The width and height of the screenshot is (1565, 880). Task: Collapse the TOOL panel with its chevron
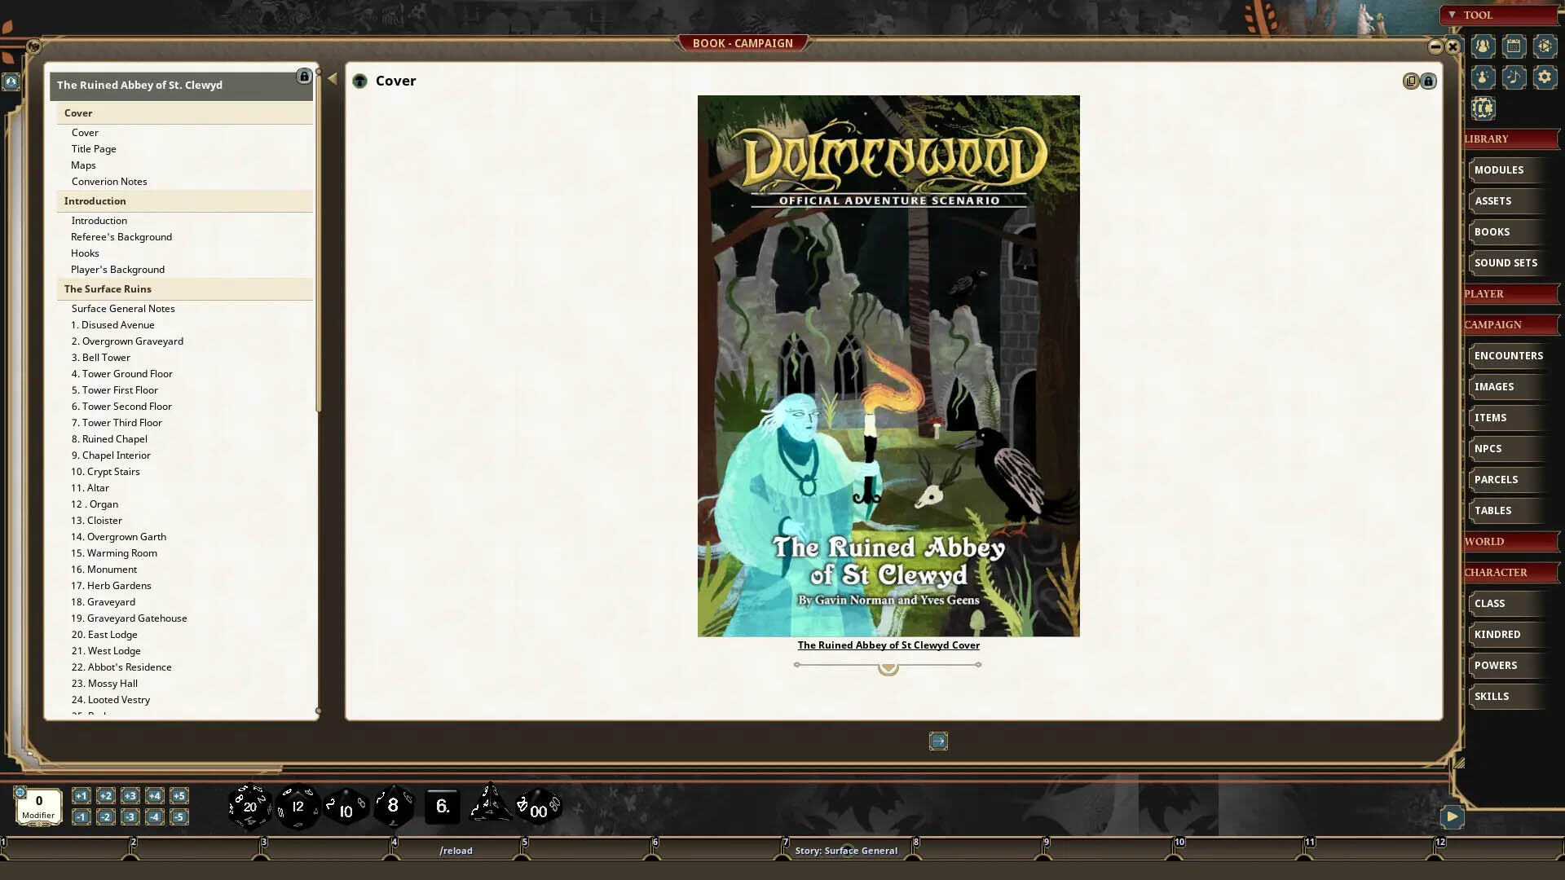tap(1453, 15)
